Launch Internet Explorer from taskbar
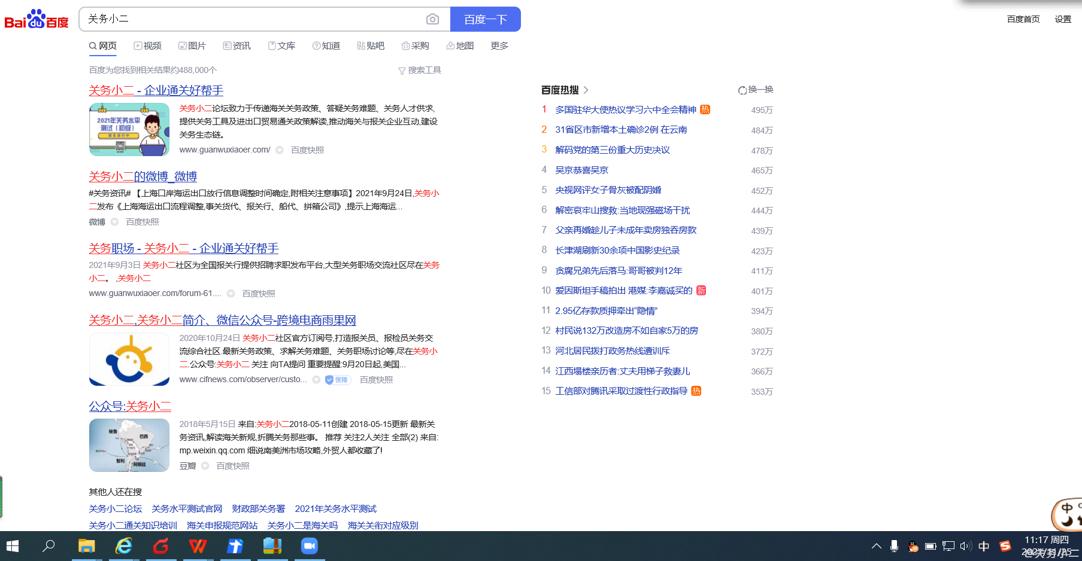 (x=124, y=546)
